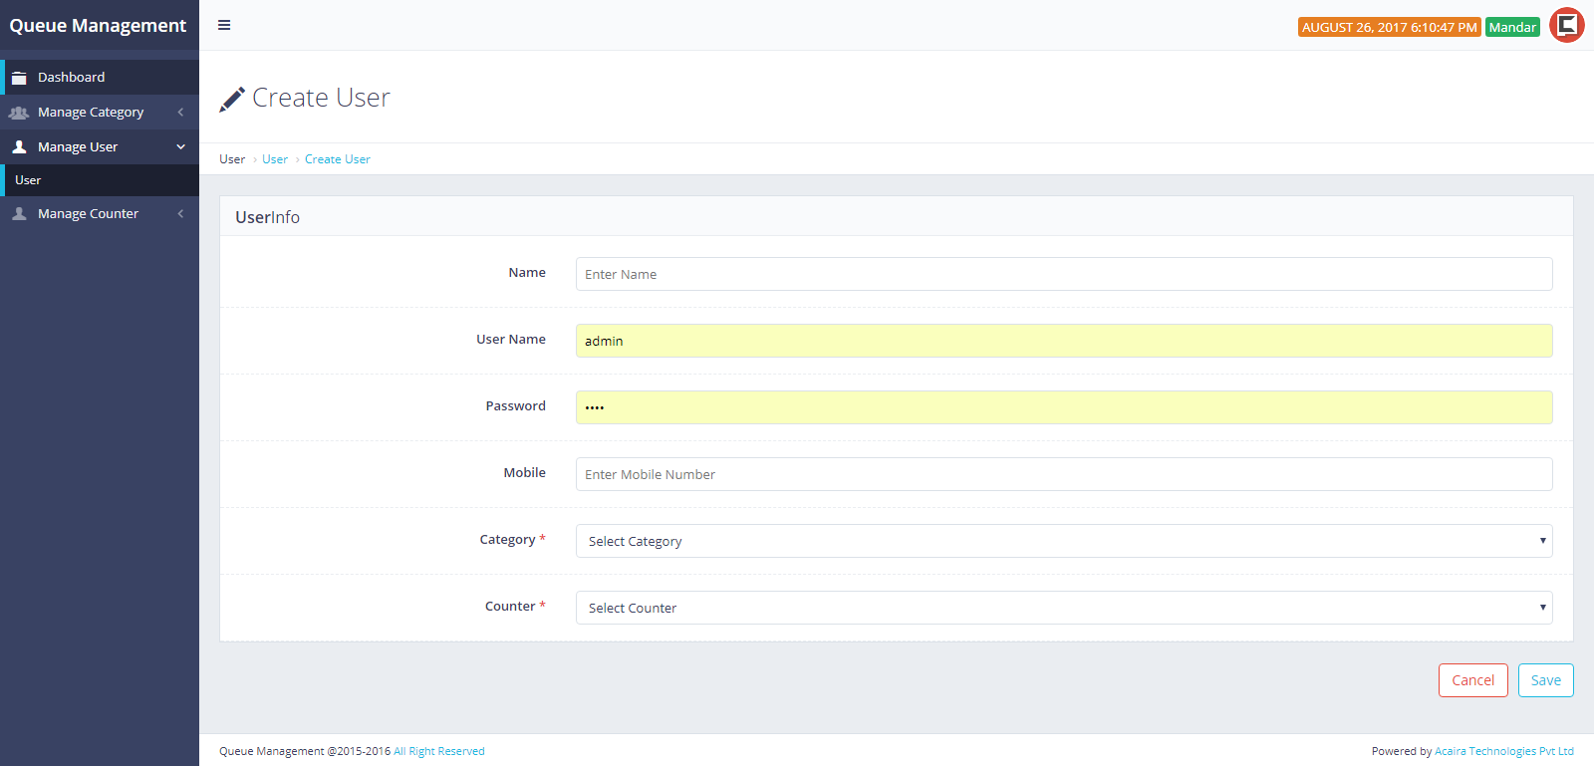Expand the Manage Category chevron
Image resolution: width=1594 pixels, height=766 pixels.
(x=180, y=113)
